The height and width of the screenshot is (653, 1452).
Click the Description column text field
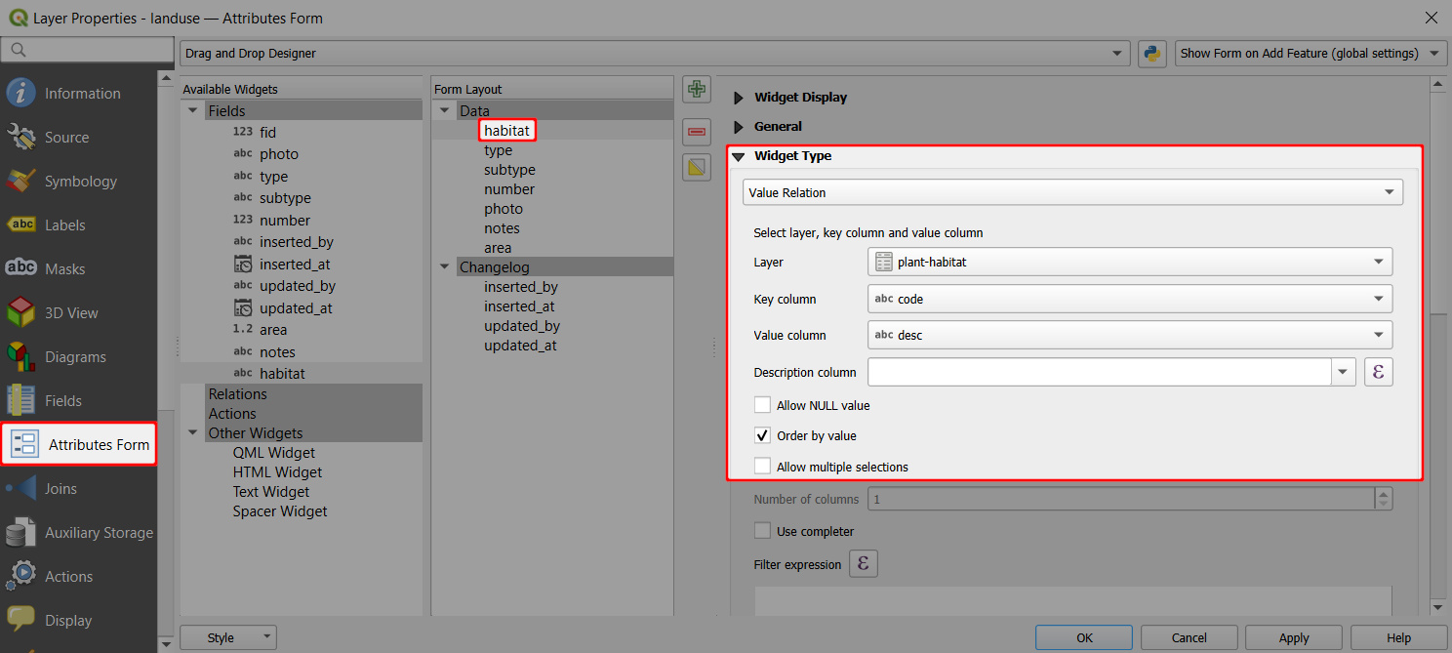(x=1100, y=372)
